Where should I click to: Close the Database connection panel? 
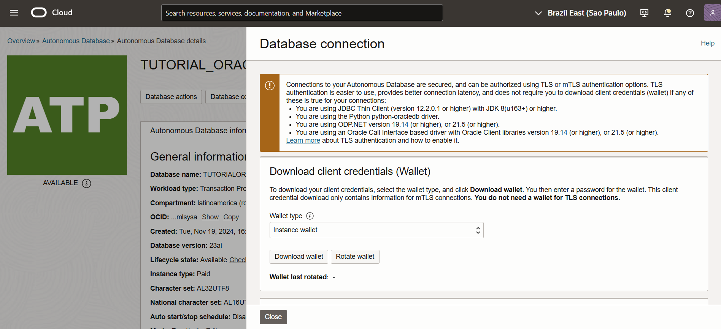pyautogui.click(x=273, y=317)
